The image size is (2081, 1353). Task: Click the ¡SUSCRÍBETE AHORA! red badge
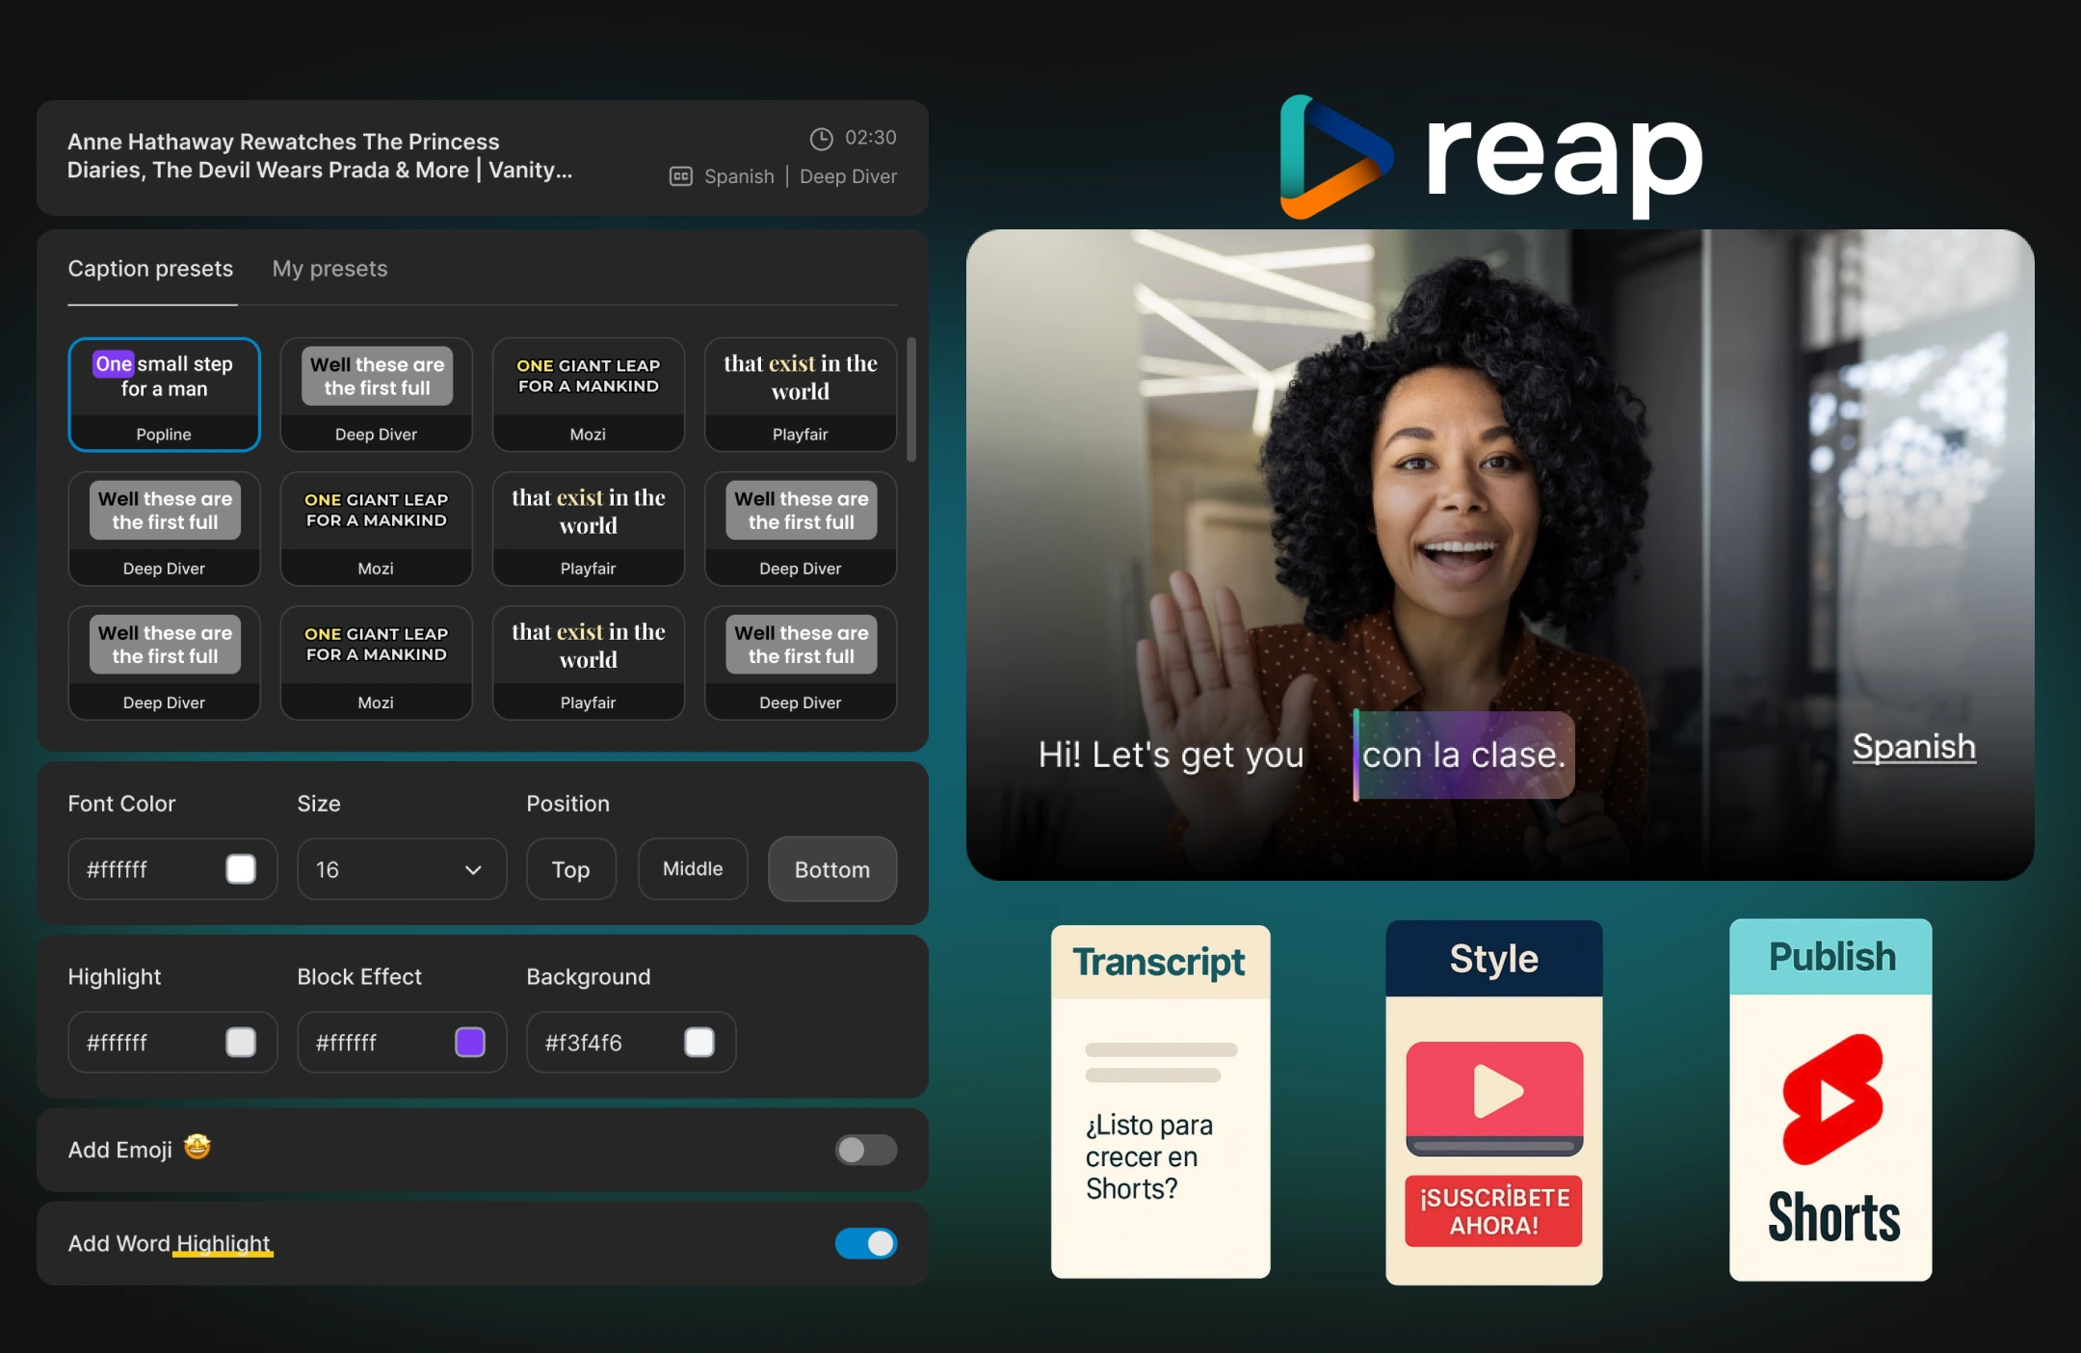1493,1211
